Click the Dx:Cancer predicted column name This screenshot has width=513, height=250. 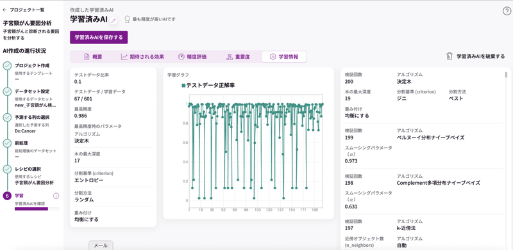25,131
